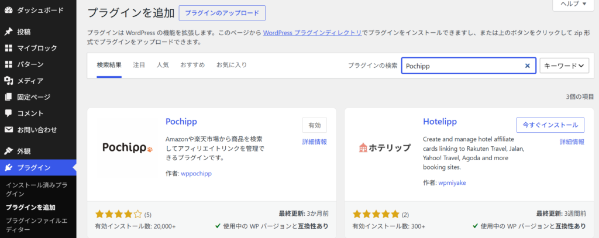Click the 有効 button on Pochipp
This screenshot has width=599, height=238.
314,125
